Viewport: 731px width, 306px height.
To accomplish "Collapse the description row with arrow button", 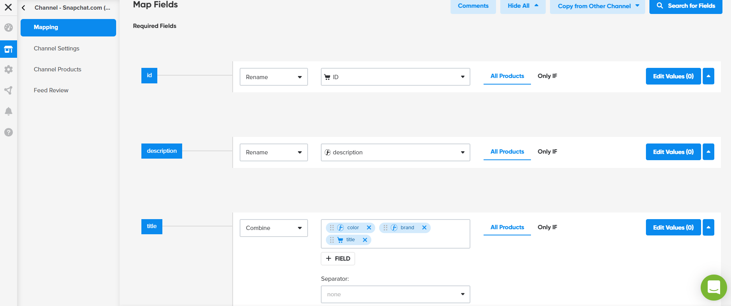I will [708, 152].
